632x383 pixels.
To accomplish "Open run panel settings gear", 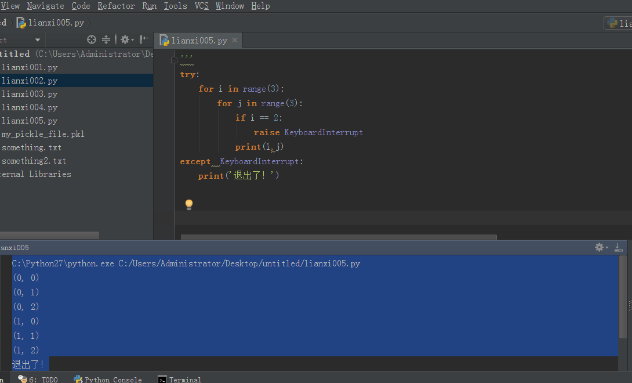I will [601, 247].
